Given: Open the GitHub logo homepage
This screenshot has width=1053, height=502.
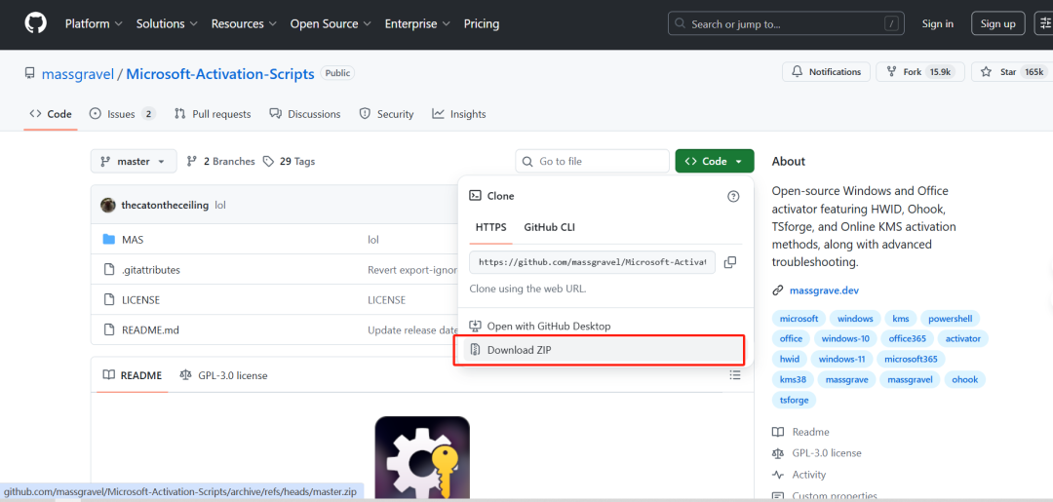Looking at the screenshot, I should [x=36, y=23].
